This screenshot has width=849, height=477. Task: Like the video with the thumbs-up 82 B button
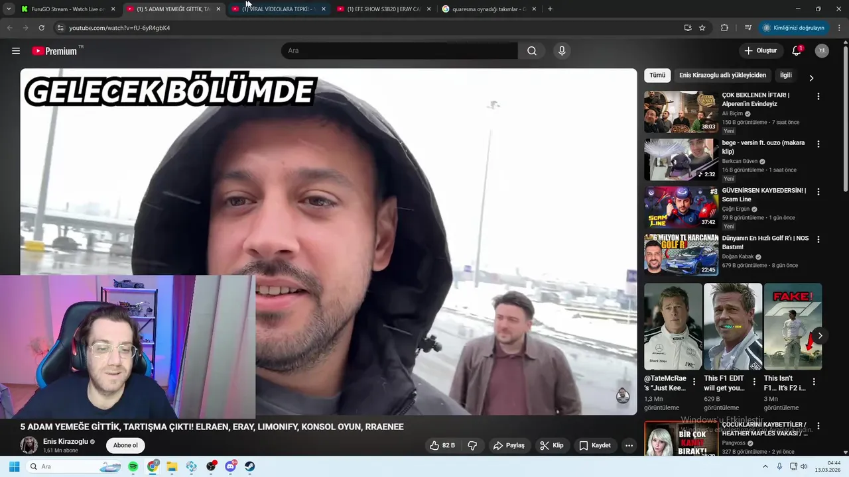(x=442, y=445)
